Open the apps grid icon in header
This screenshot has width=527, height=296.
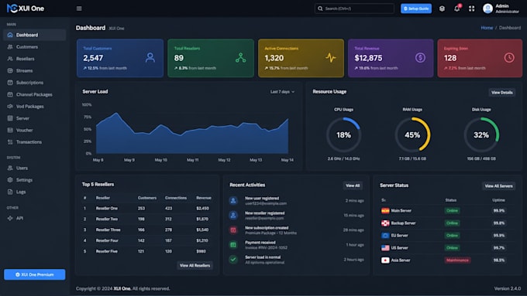pyautogui.click(x=471, y=9)
